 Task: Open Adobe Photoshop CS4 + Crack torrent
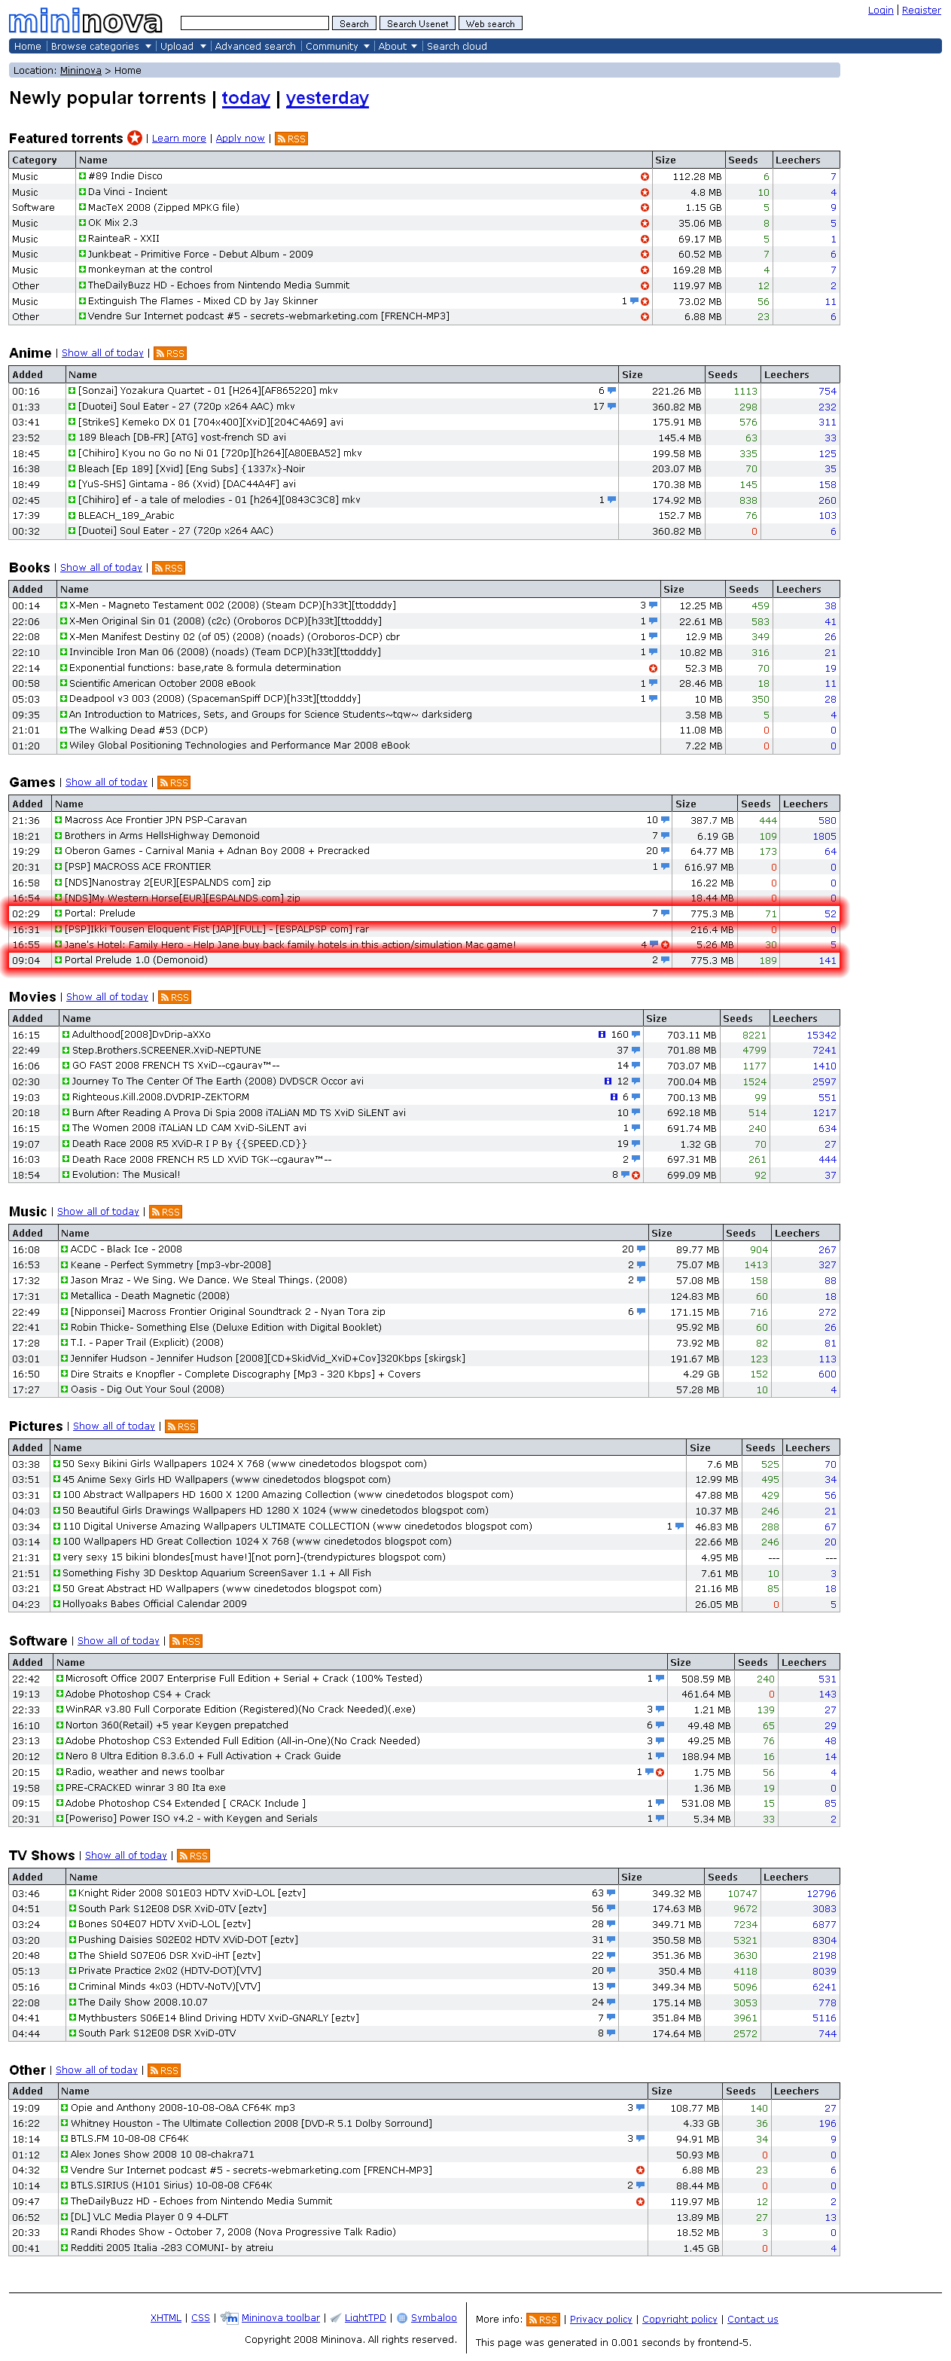click(x=138, y=1694)
